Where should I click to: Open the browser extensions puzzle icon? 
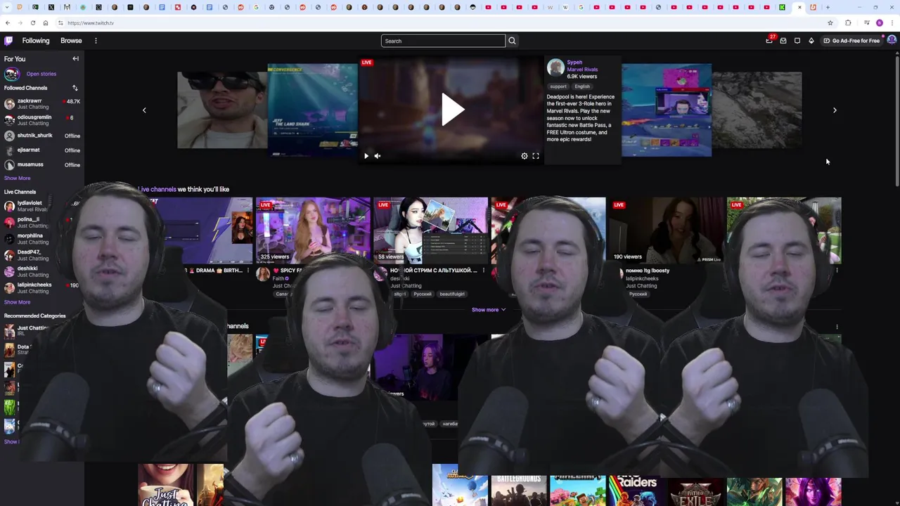(848, 22)
